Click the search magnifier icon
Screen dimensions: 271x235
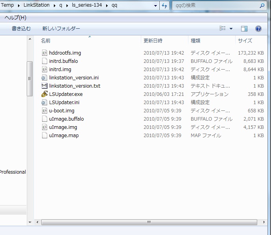[262, 6]
